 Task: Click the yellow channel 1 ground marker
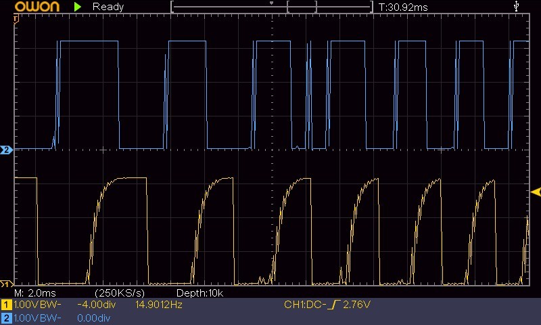pyautogui.click(x=6, y=284)
